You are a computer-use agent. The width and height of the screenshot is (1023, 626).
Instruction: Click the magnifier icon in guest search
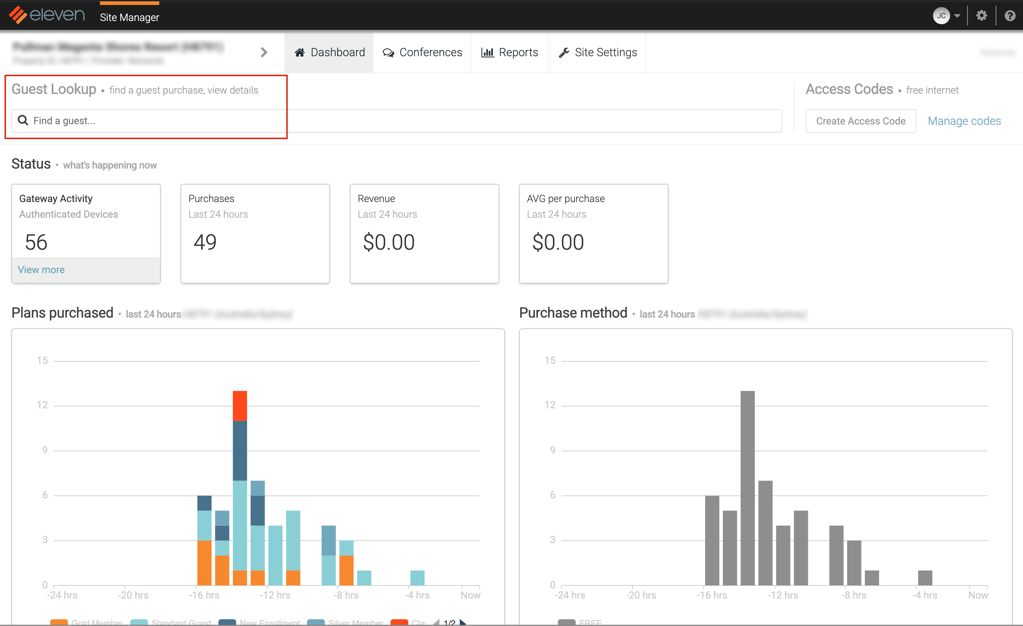[x=23, y=121]
